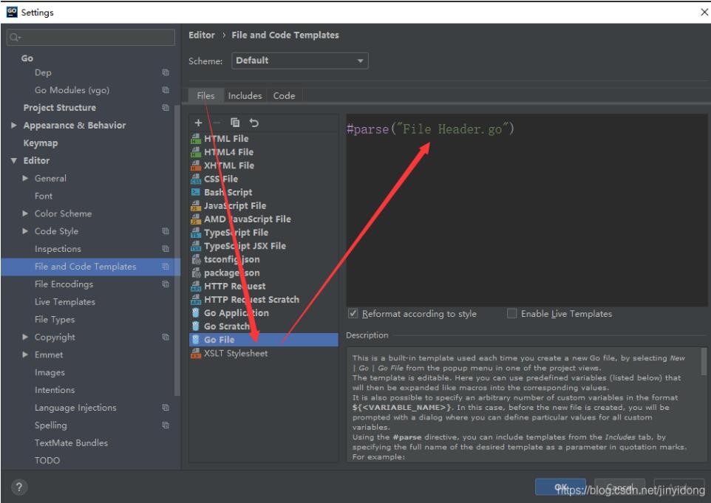The width and height of the screenshot is (711, 503).
Task: Select the HTML File template
Action: pos(225,139)
